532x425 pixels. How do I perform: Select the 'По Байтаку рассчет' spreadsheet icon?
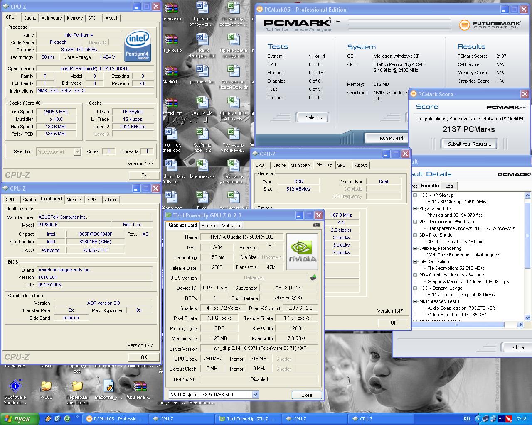tap(234, 8)
